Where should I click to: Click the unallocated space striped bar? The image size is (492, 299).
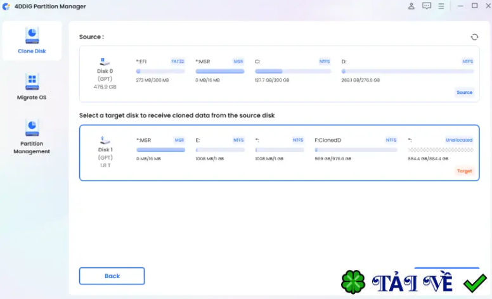point(441,150)
